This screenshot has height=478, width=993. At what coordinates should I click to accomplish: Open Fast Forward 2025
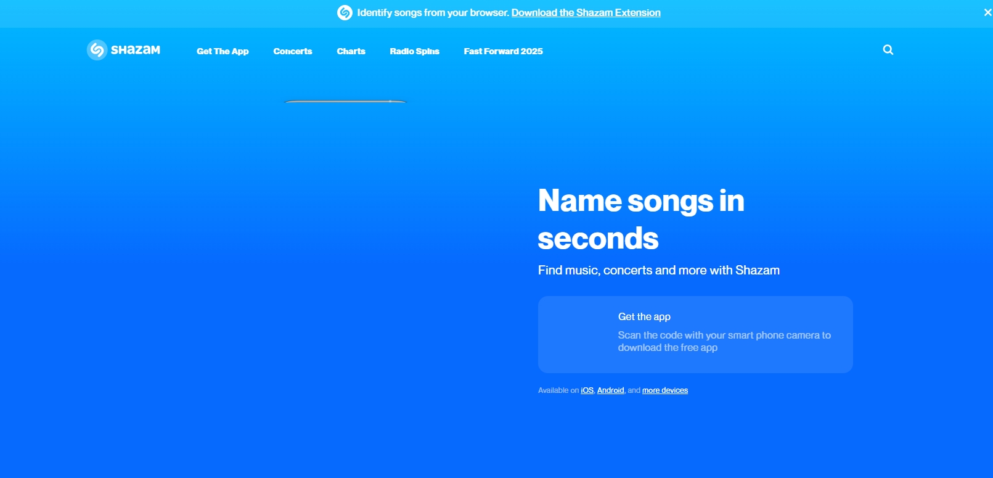tap(503, 51)
